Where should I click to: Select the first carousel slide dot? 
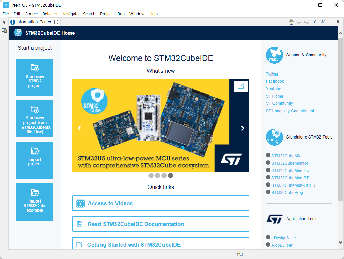point(151,175)
